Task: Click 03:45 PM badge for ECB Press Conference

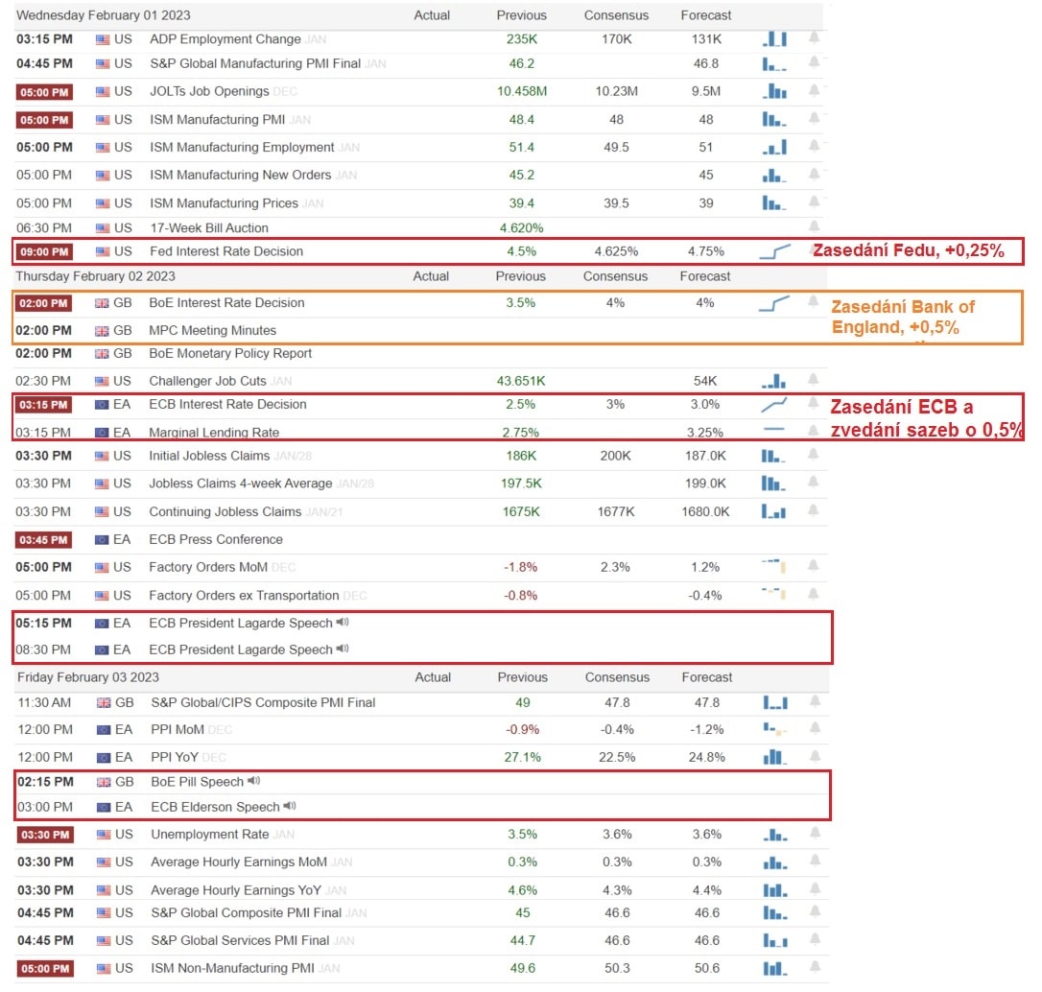Action: (43, 540)
